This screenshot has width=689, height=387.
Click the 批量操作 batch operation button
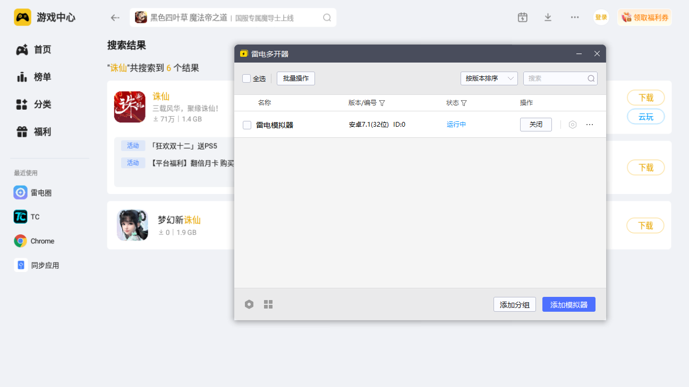(x=296, y=78)
